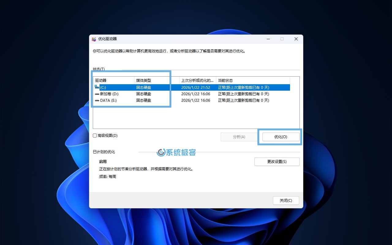
Task: Click the 关闭(C) button
Action: click(x=286, y=200)
